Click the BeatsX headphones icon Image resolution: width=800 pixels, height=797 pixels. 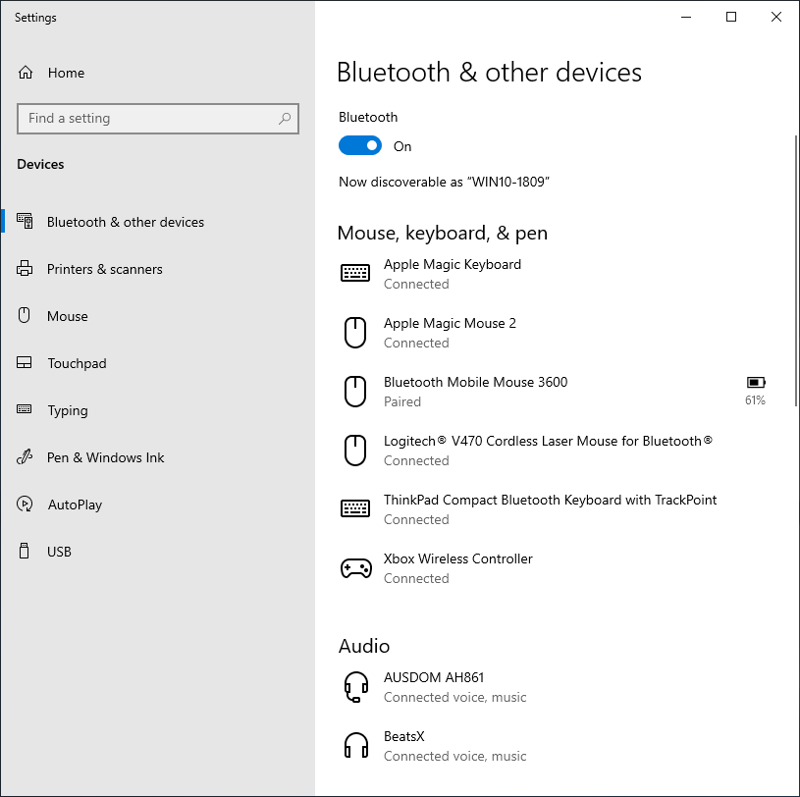pyautogui.click(x=356, y=745)
